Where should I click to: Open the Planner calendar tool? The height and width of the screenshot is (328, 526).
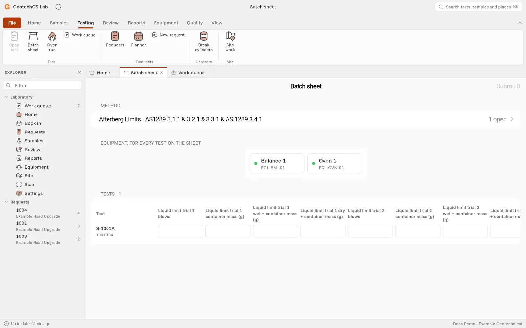coord(138,39)
